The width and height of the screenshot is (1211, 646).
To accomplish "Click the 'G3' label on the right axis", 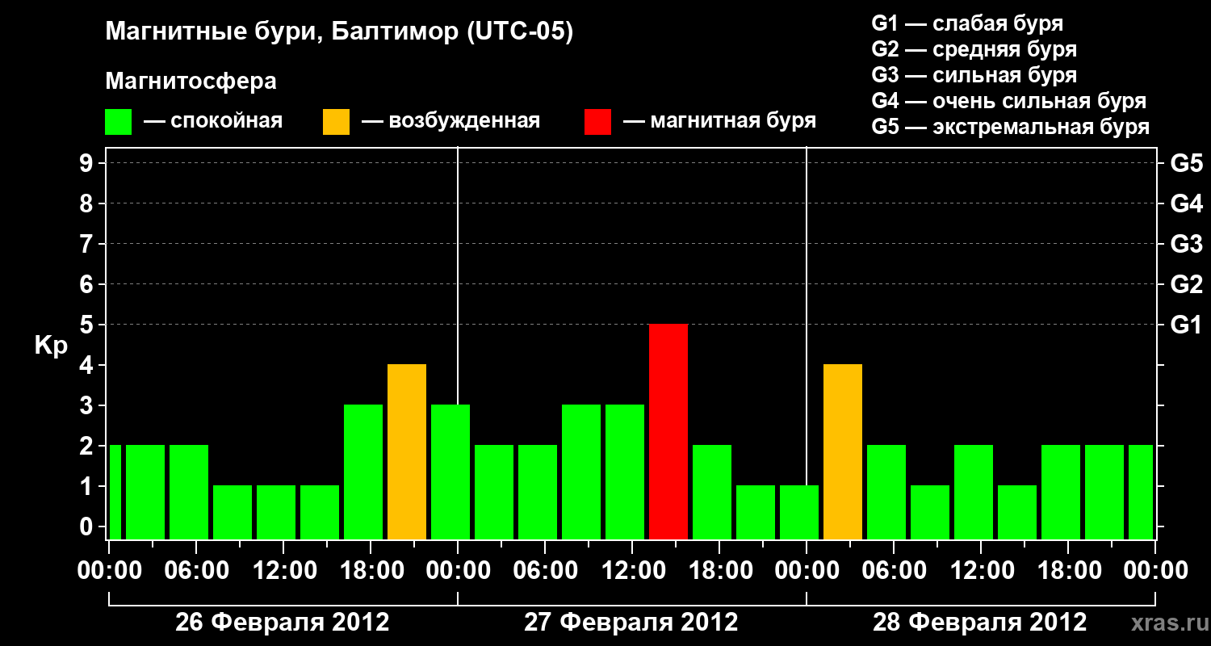I will coord(1186,244).
